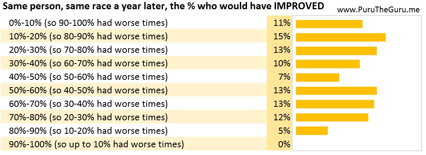Select the 0% value cell
The image size is (426, 155).
pyautogui.click(x=284, y=145)
